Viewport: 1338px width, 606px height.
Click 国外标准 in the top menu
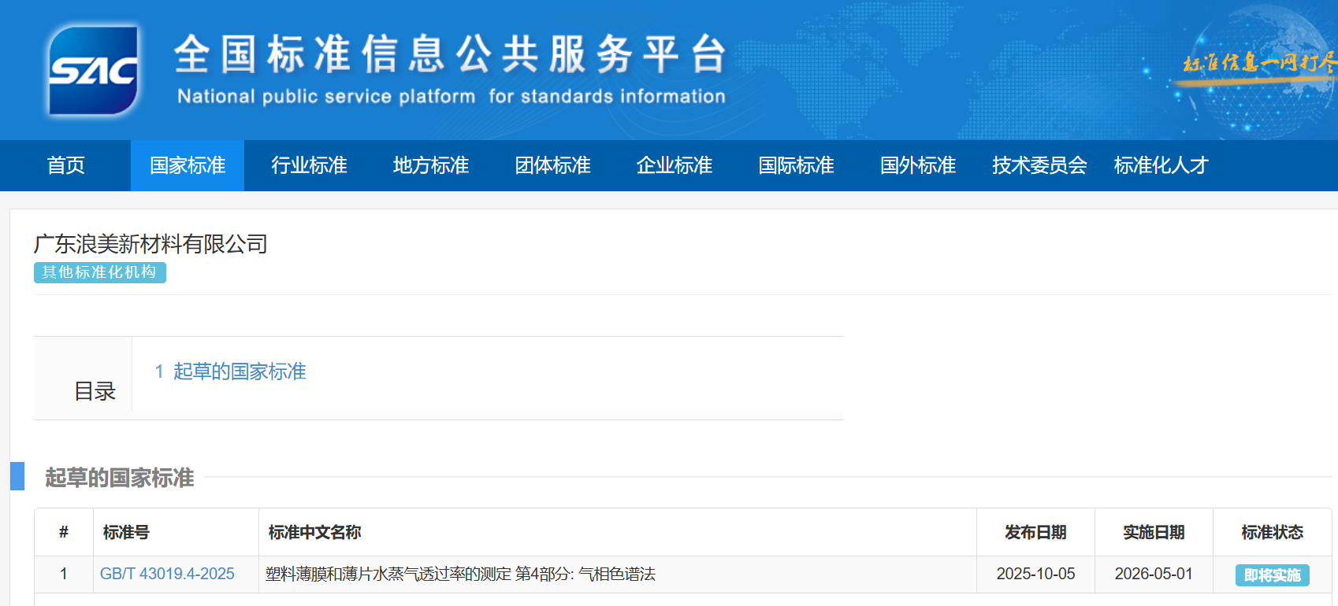(x=918, y=165)
